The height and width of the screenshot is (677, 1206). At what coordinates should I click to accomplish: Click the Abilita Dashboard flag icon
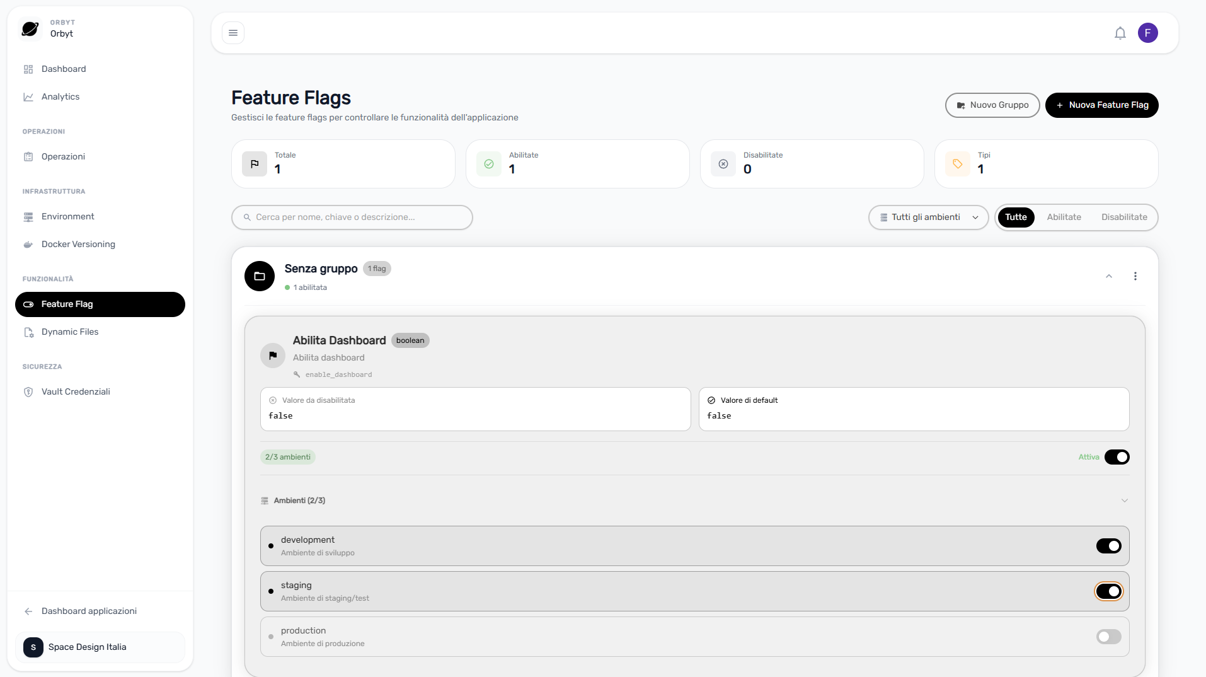tap(273, 356)
